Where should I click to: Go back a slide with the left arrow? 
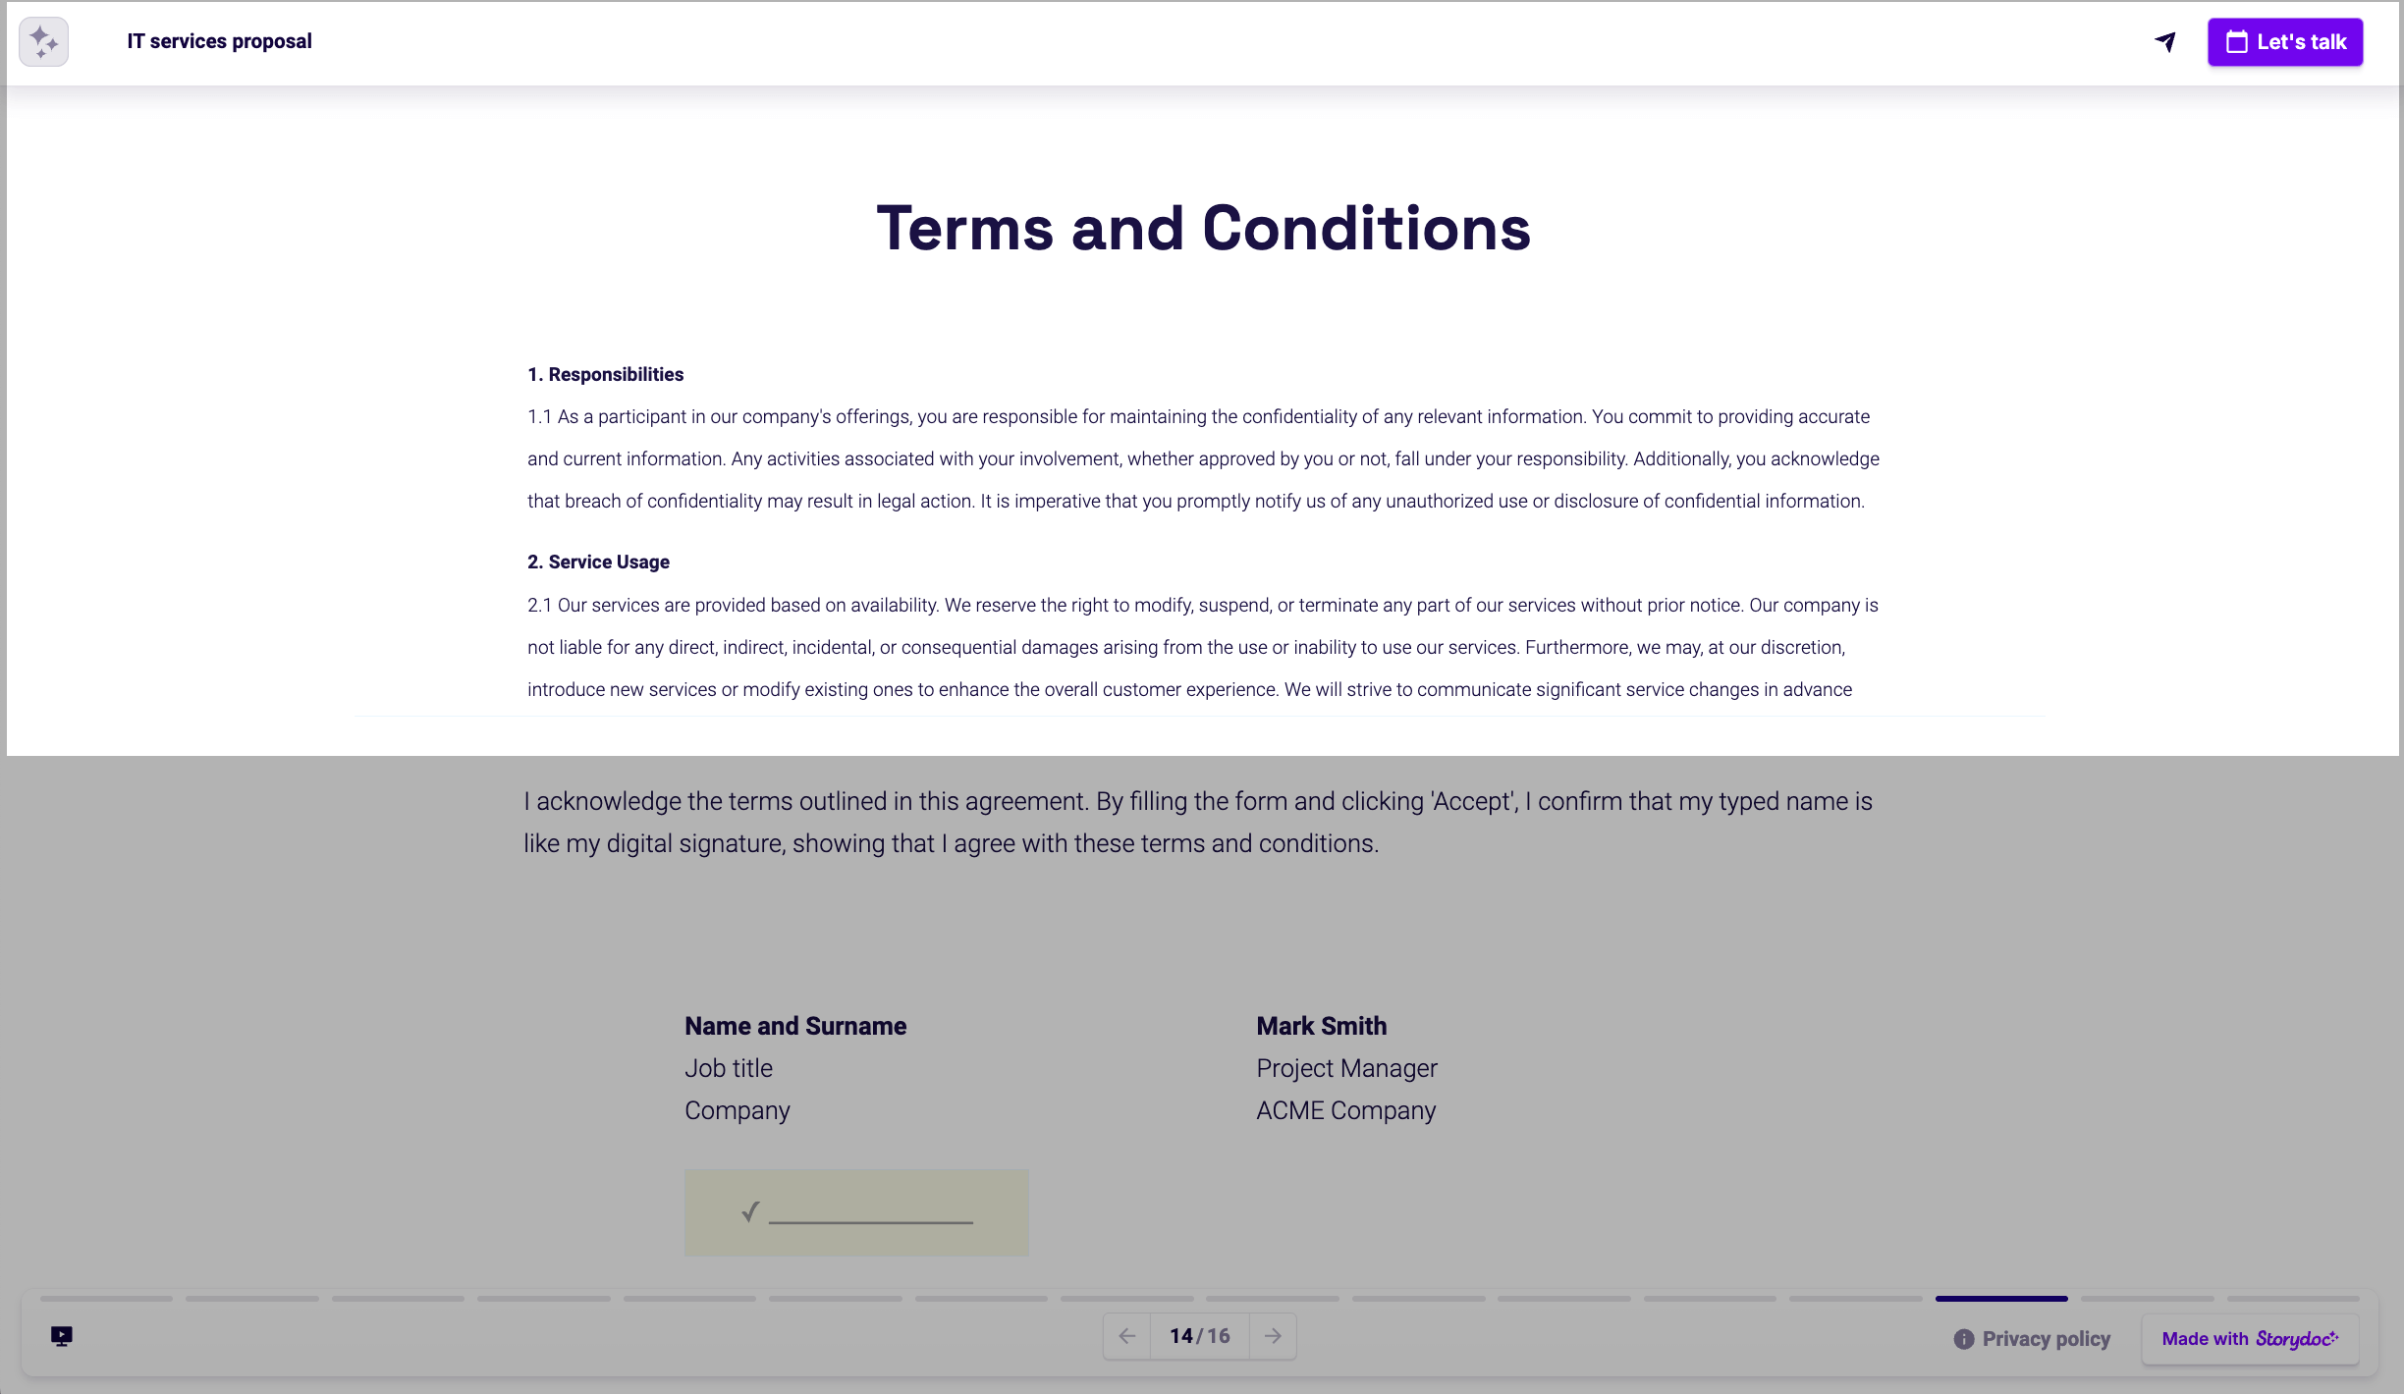(1127, 1336)
